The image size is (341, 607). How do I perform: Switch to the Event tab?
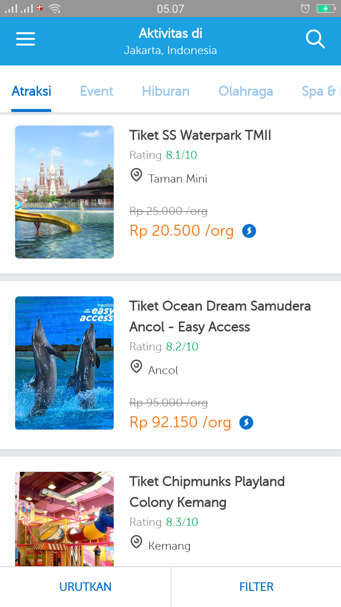97,91
